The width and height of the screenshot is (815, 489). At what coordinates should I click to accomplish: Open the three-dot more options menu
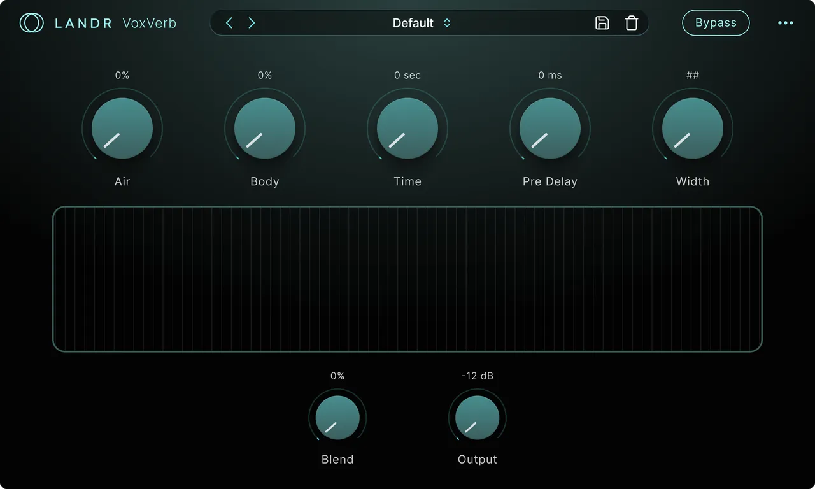(x=786, y=23)
